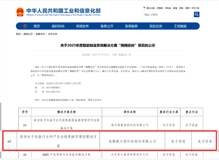
Task: Open the 微信 link
Action: point(181,8)
